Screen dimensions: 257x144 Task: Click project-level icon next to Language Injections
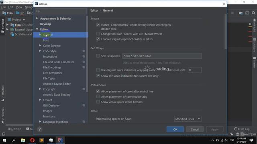(84, 122)
